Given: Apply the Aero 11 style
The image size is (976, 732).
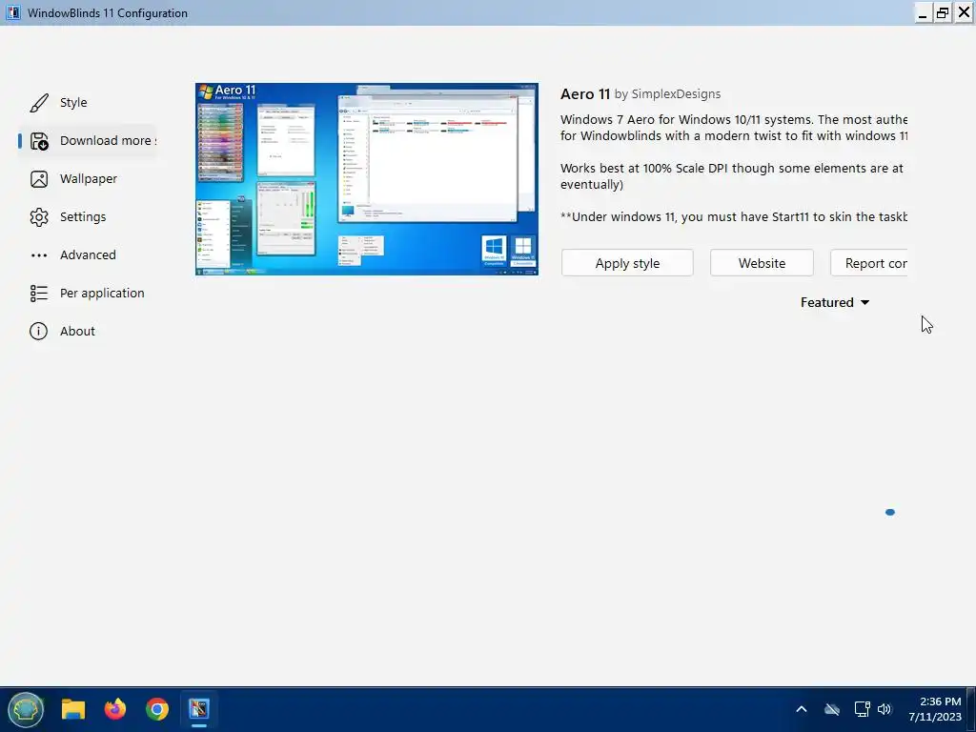Looking at the screenshot, I should coord(627,263).
